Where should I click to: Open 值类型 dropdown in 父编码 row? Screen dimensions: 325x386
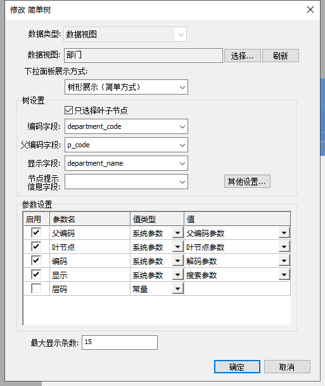pyautogui.click(x=178, y=232)
